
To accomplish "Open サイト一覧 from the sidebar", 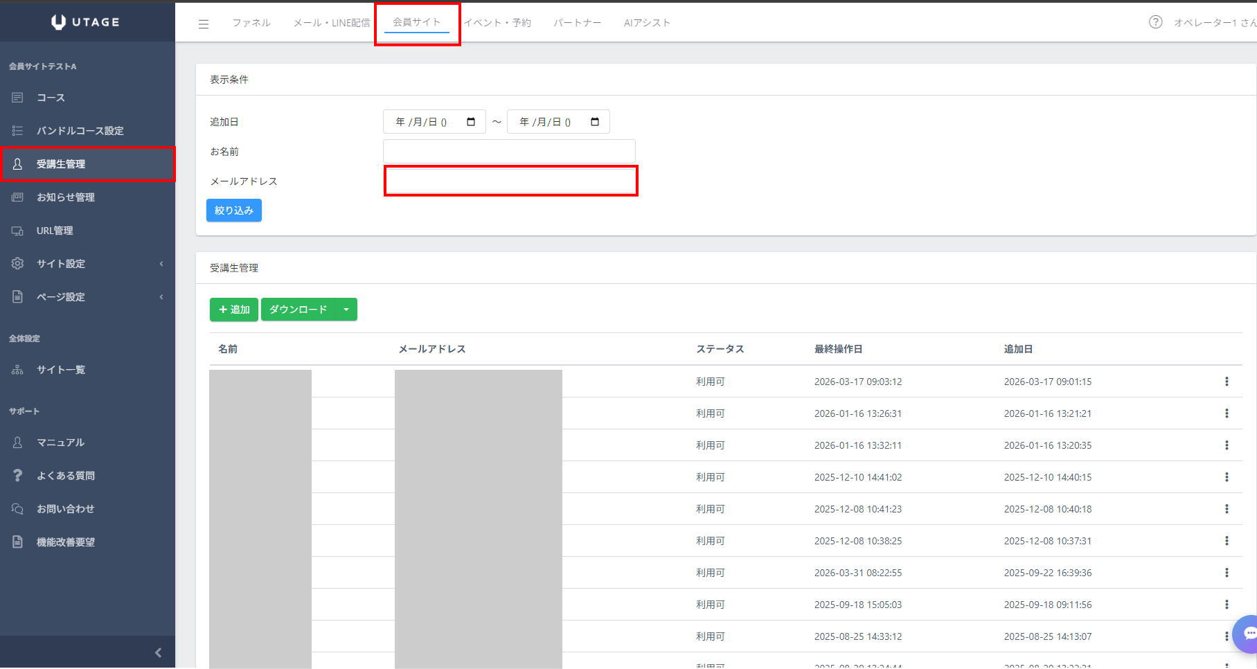I will 61,370.
